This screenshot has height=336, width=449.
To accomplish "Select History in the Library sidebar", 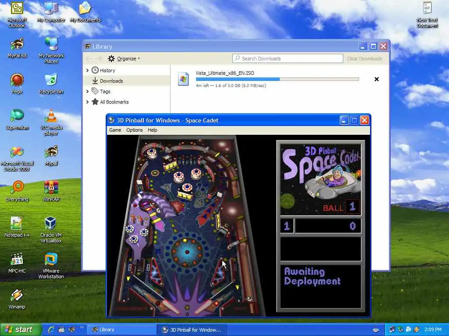I will tap(127, 70).
